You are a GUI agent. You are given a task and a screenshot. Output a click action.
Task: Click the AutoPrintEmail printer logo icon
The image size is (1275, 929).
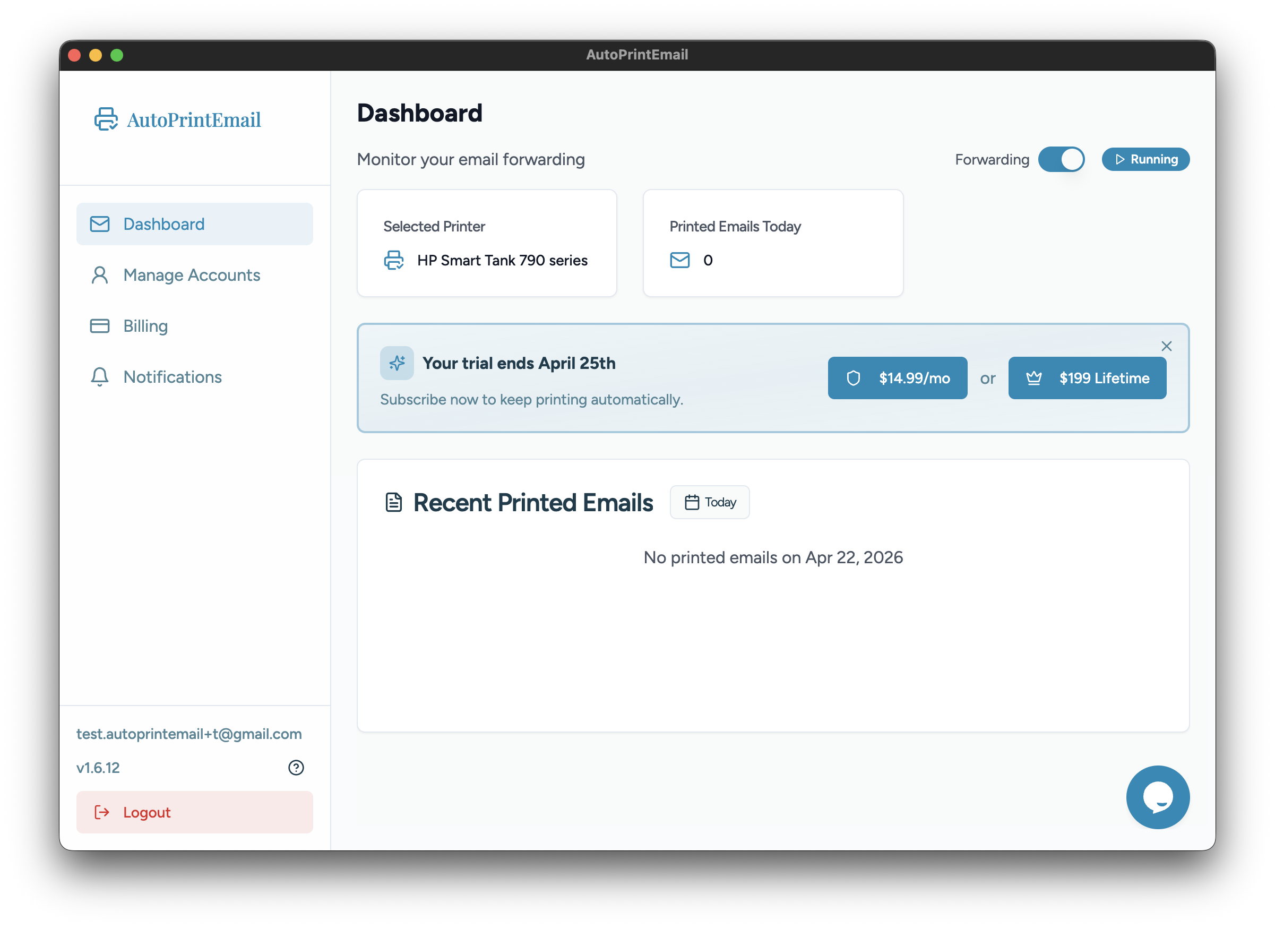[106, 119]
